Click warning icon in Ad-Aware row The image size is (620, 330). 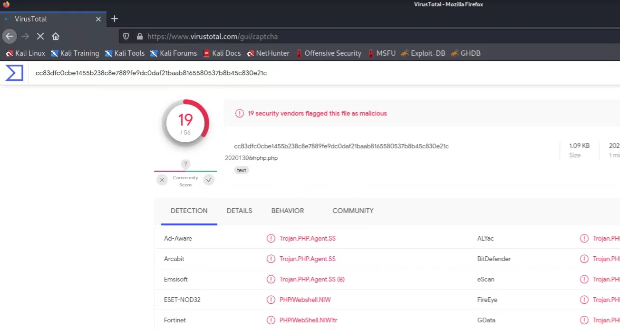click(x=271, y=238)
